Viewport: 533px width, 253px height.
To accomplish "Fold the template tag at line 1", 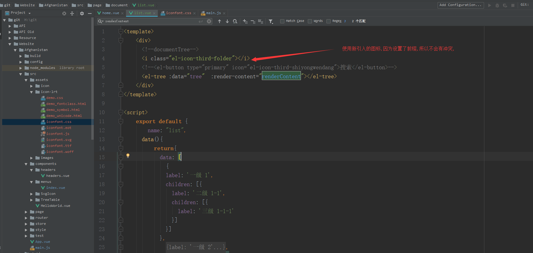I will click(x=121, y=31).
